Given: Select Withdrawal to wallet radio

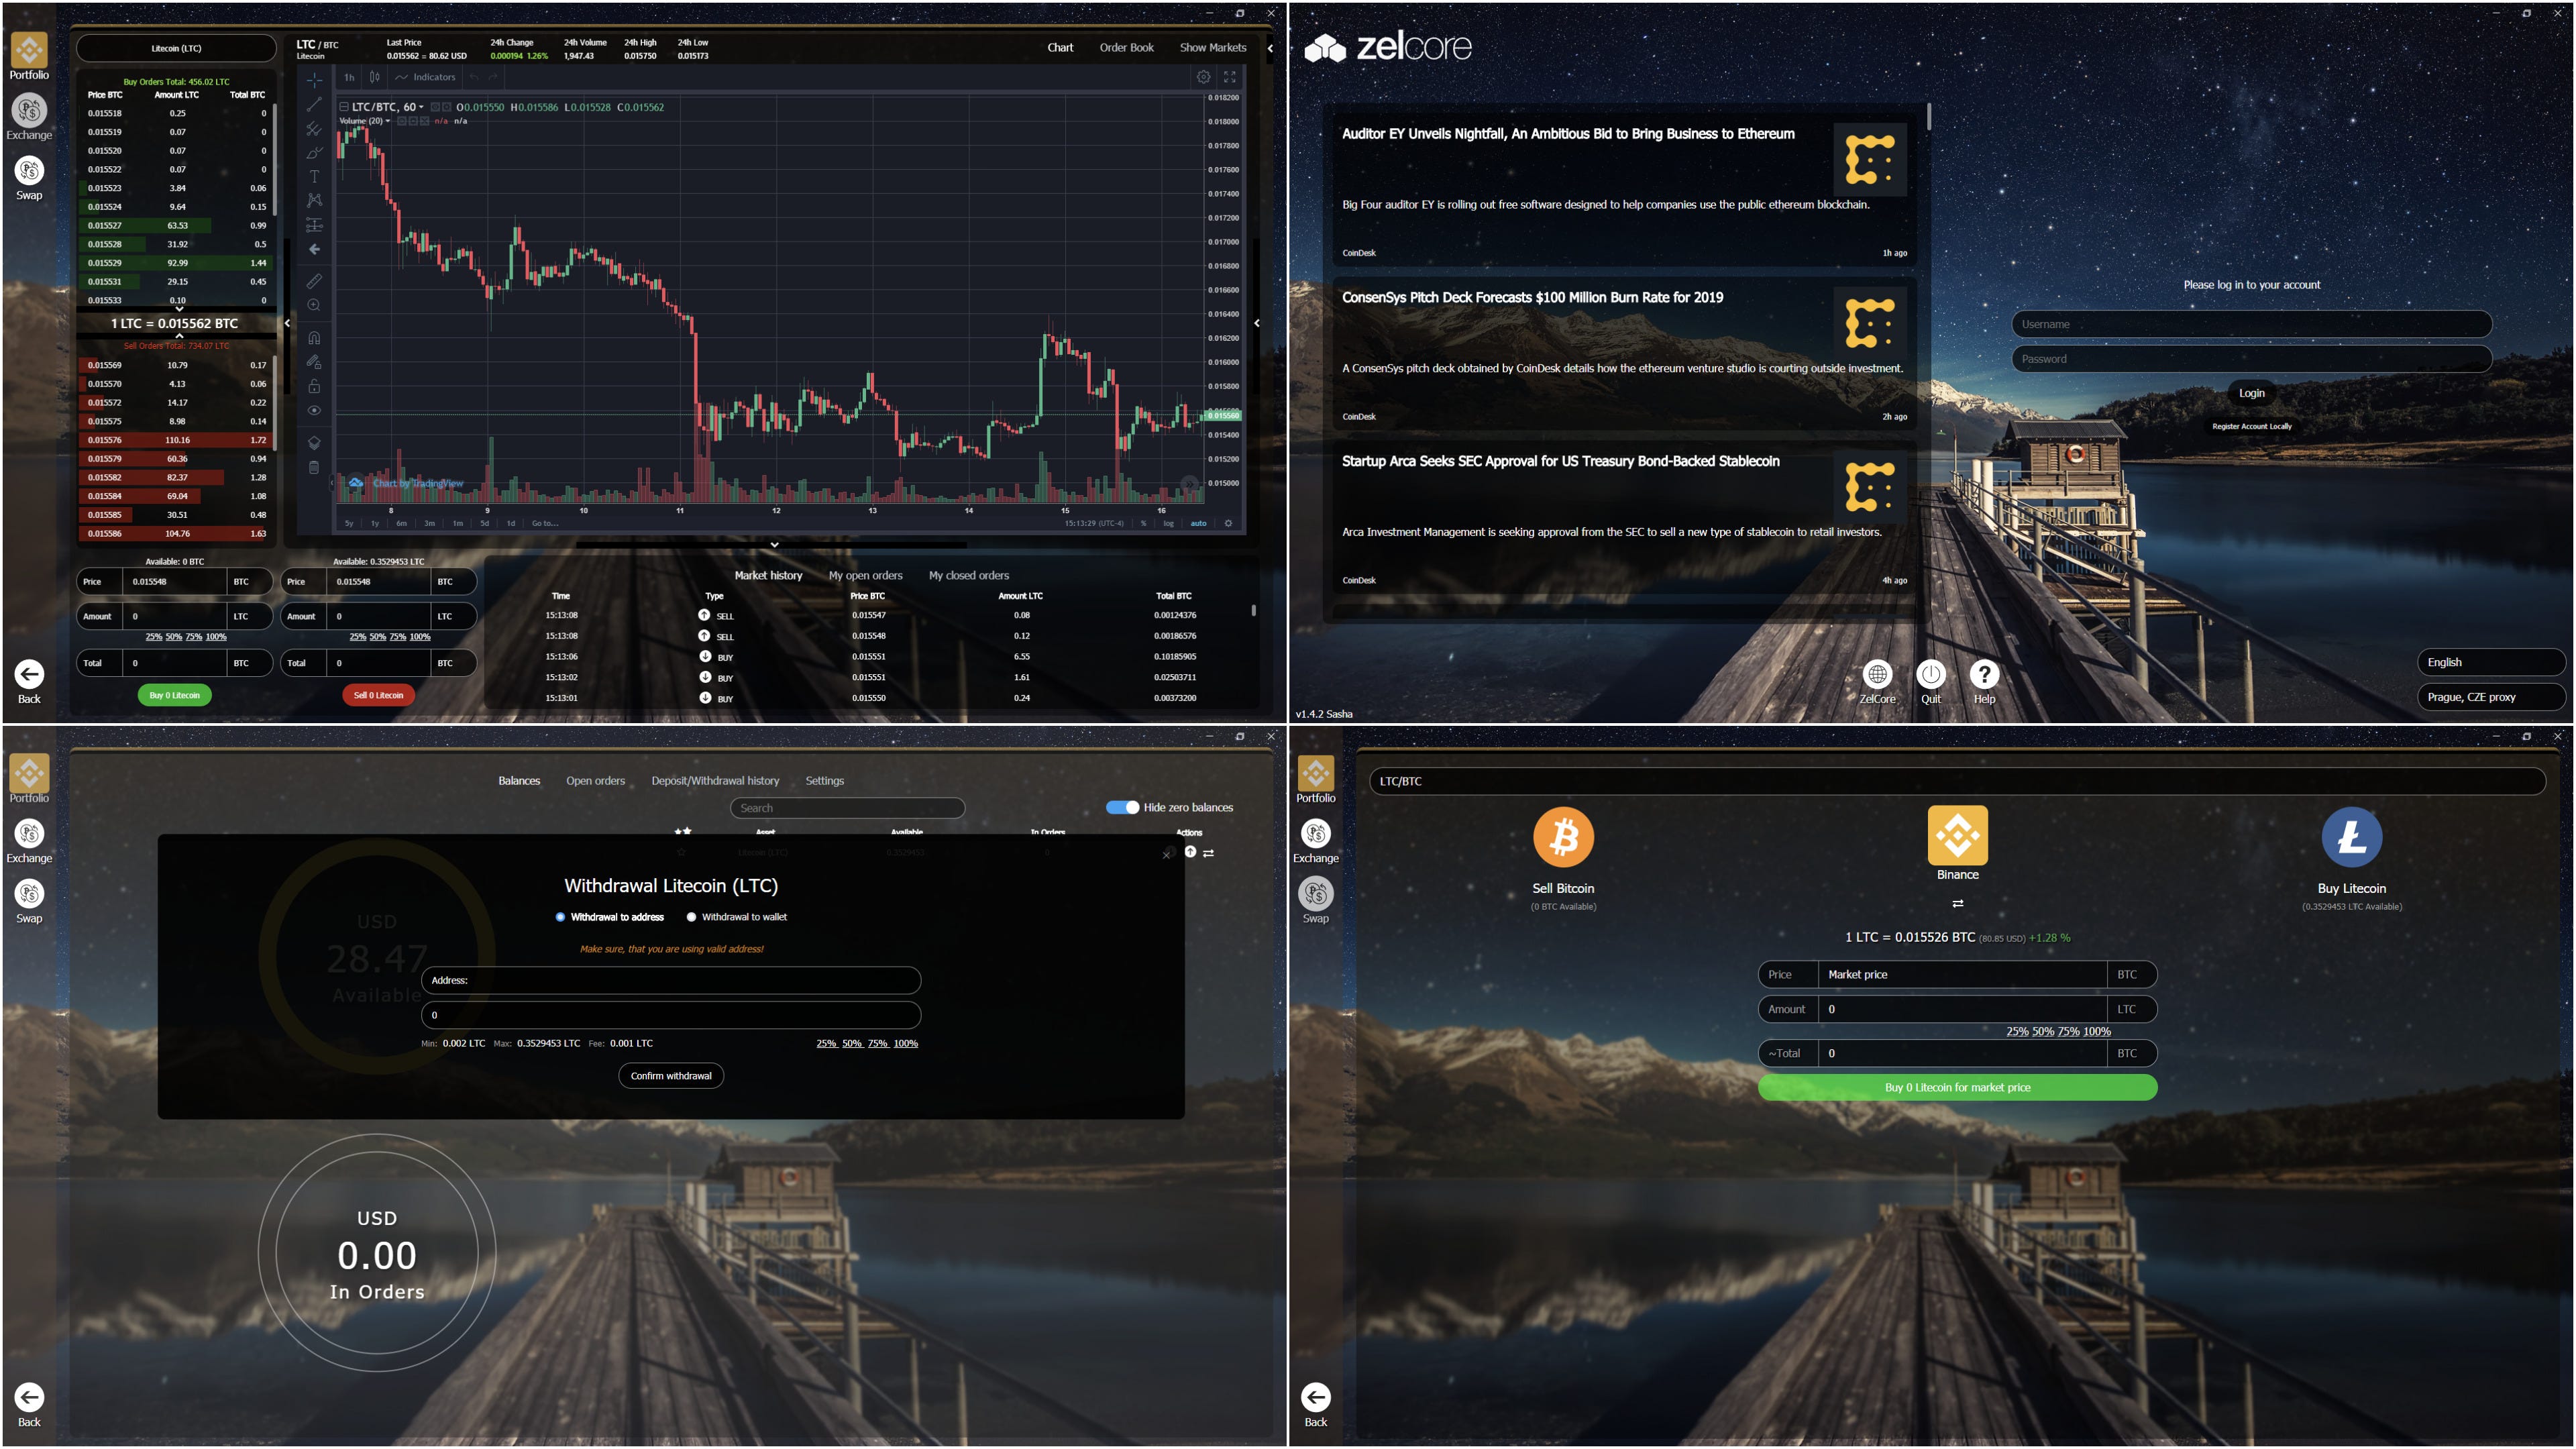Looking at the screenshot, I should pyautogui.click(x=691, y=917).
